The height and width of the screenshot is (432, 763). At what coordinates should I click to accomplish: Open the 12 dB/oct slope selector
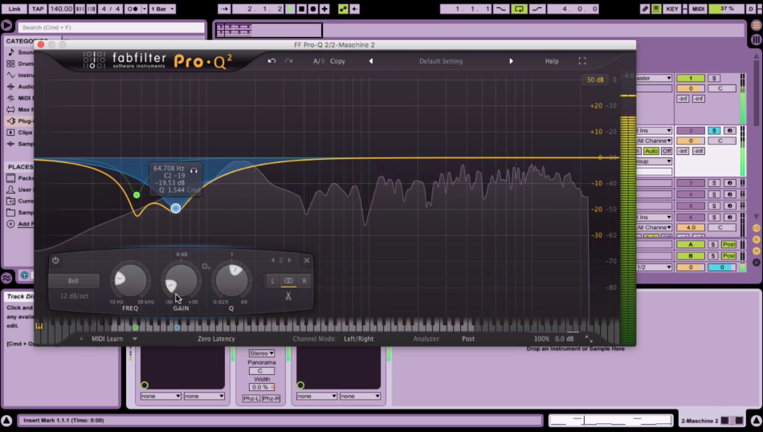[74, 295]
